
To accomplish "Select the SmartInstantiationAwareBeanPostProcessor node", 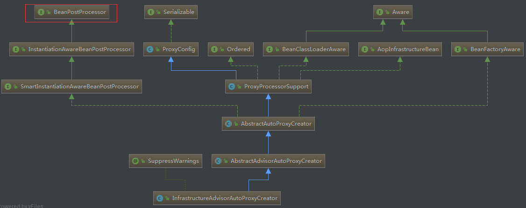I will coord(72,86).
